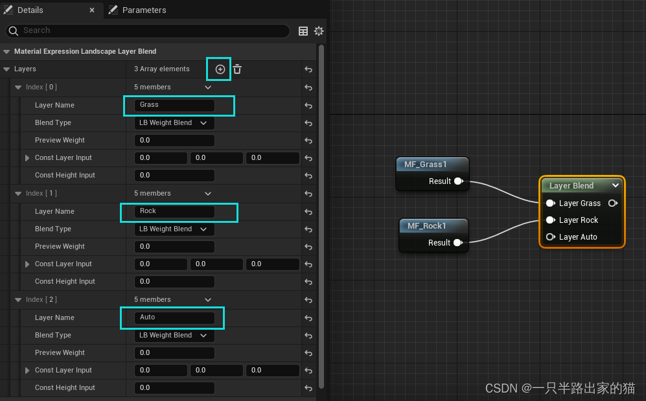
Task: Open Blend Type dropdown for Rock layer
Action: [174, 229]
